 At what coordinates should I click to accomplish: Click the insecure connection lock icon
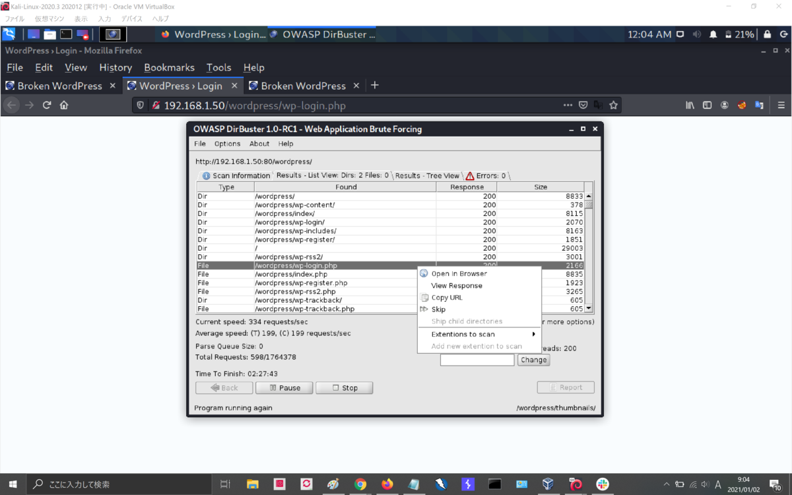pos(156,105)
